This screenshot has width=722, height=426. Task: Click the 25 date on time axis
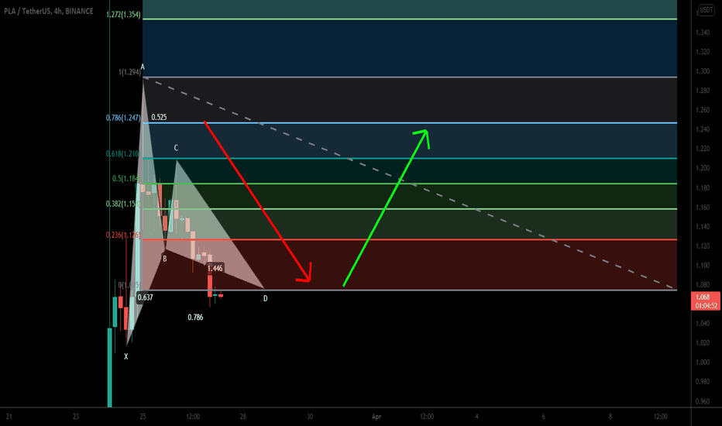coord(143,417)
